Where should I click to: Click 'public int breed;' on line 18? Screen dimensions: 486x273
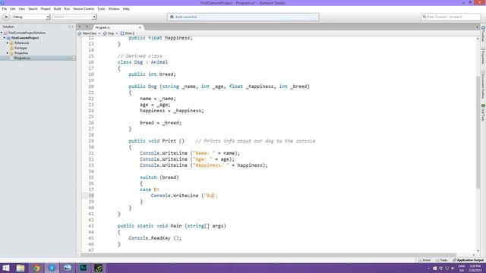click(152, 74)
